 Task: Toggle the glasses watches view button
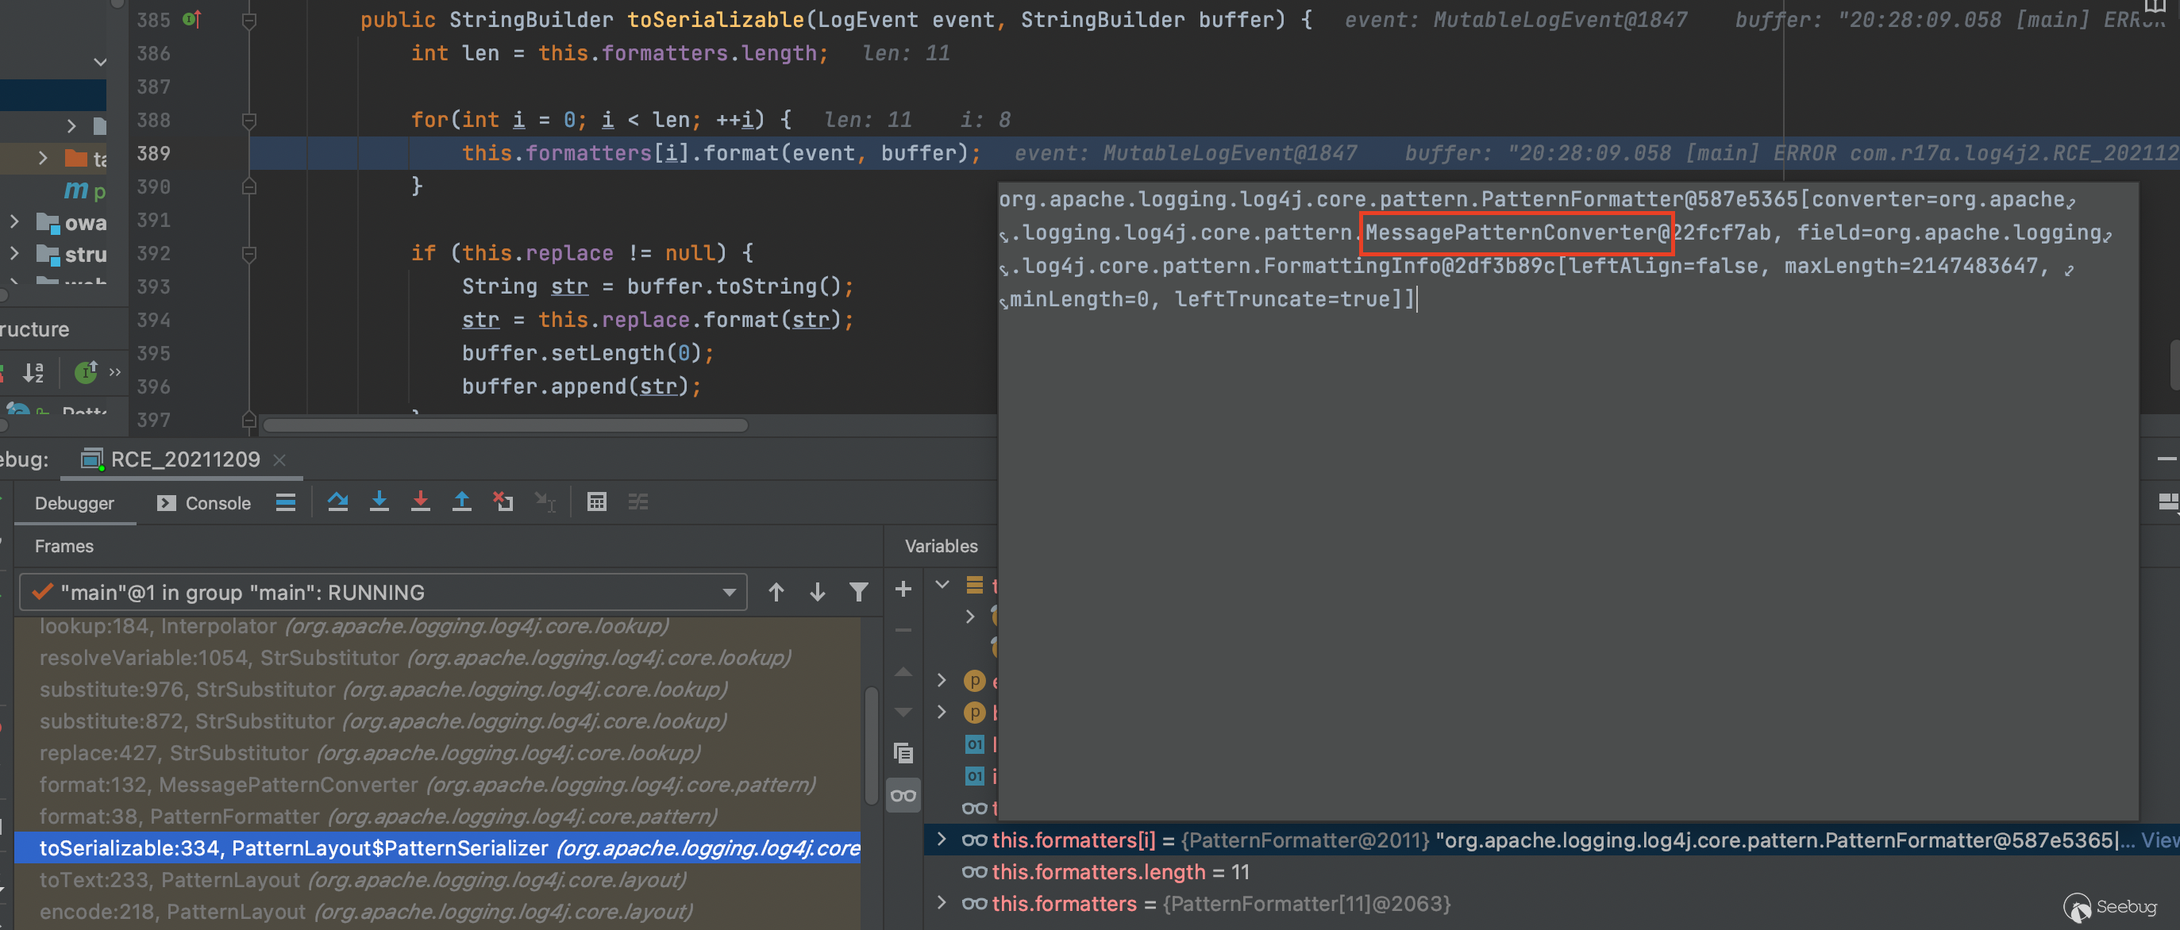903,795
